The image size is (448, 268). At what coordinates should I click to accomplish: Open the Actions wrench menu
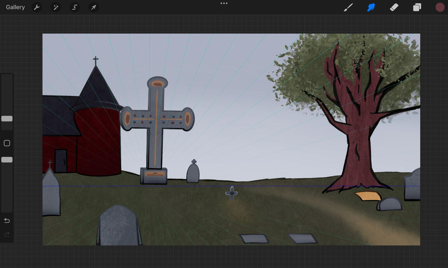point(37,7)
